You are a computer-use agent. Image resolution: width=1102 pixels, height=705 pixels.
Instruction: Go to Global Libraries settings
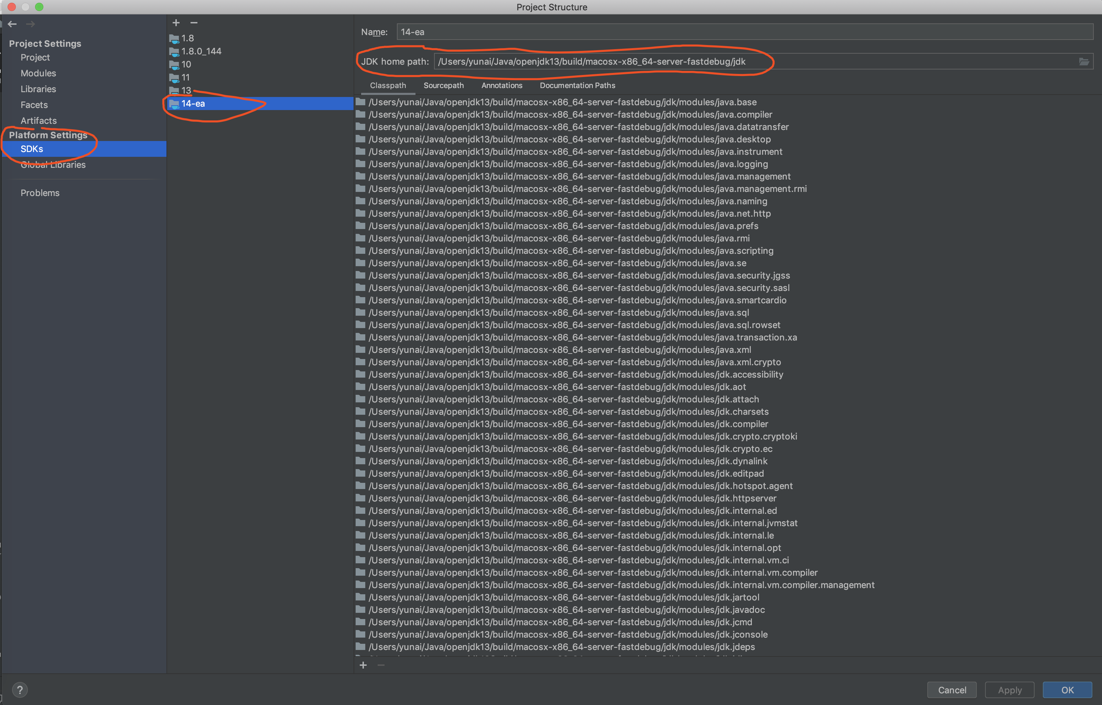click(x=53, y=165)
